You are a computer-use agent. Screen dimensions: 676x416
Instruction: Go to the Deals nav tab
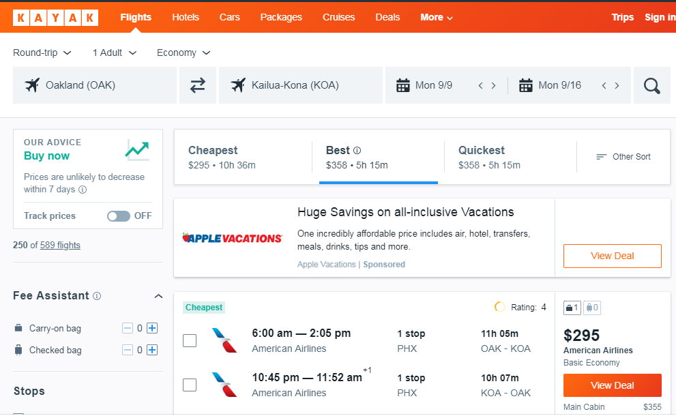pos(387,17)
